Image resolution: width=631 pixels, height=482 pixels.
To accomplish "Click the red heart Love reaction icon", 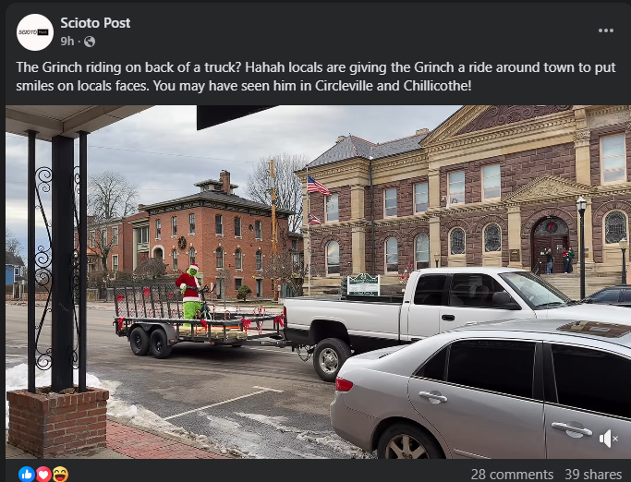I will [43, 475].
